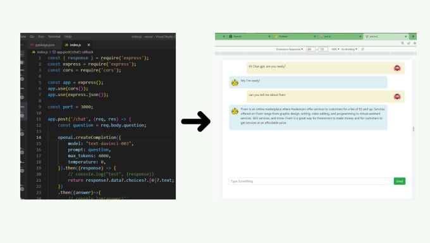Click the robot avatar beside 'Yes, I'm ready!'
Image resolution: width=430 pixels, height=243 pixels.
pos(235,83)
